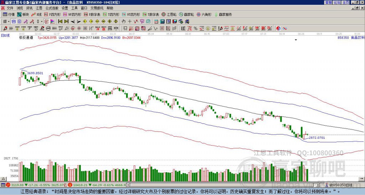Jump to the last bar with green skip-forward icon
Image resolution: width=365 pixels, height=195 pixels.
tap(66, 22)
